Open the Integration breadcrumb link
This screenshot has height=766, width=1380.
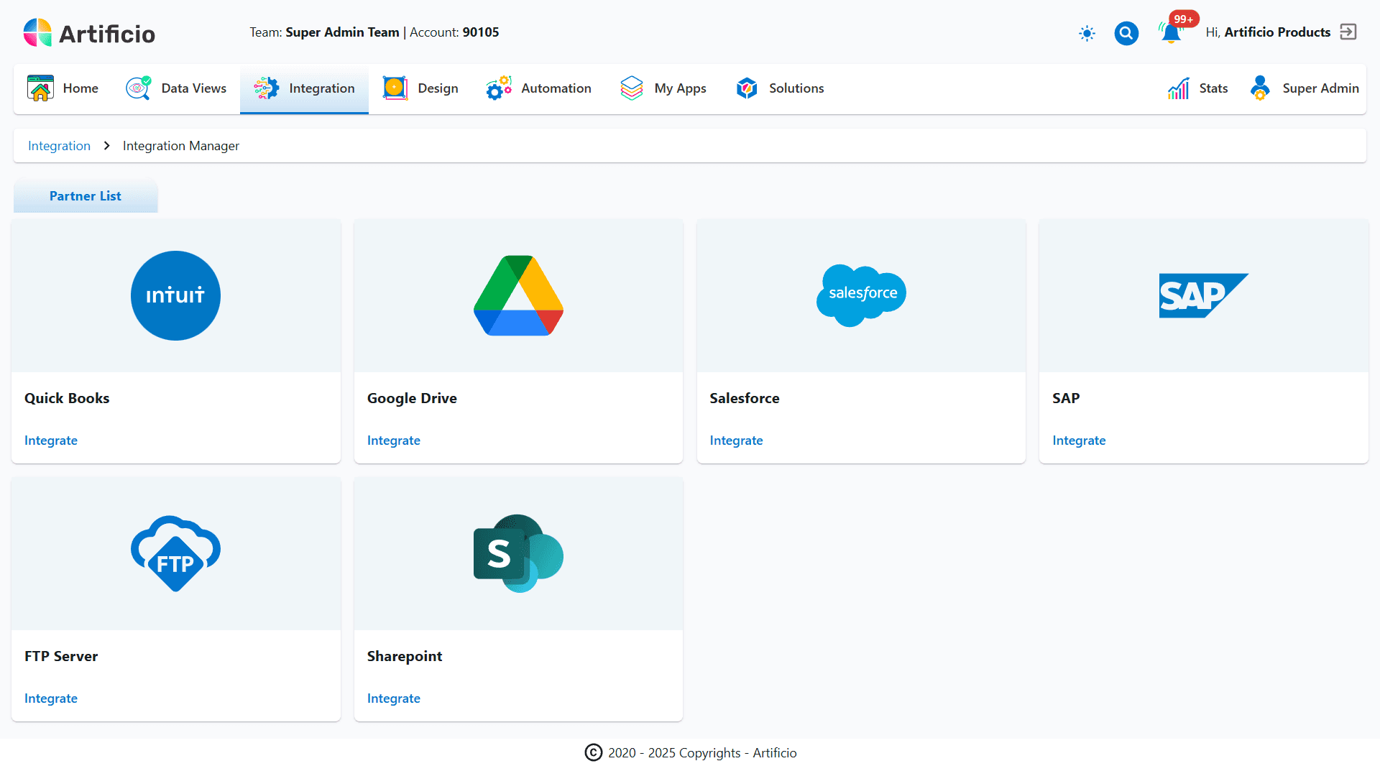pyautogui.click(x=59, y=145)
